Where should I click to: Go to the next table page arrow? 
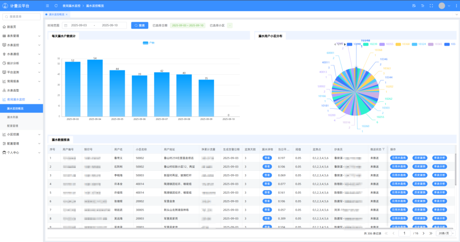[x=423, y=233]
